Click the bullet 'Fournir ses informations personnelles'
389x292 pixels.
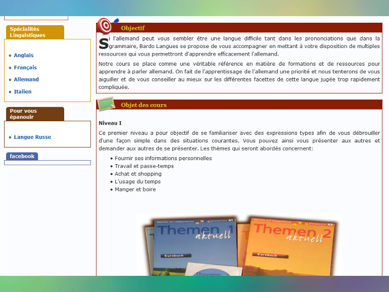[x=163, y=158]
